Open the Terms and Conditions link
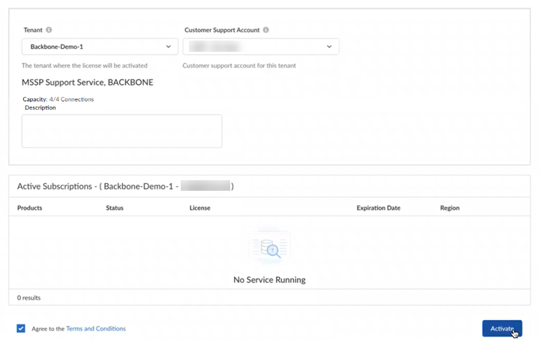 (x=96, y=328)
